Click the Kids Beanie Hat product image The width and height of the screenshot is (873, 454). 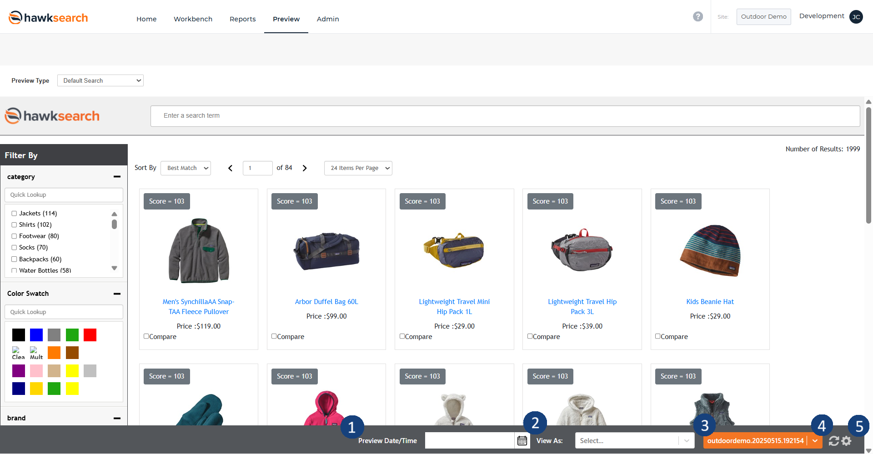[x=710, y=250]
